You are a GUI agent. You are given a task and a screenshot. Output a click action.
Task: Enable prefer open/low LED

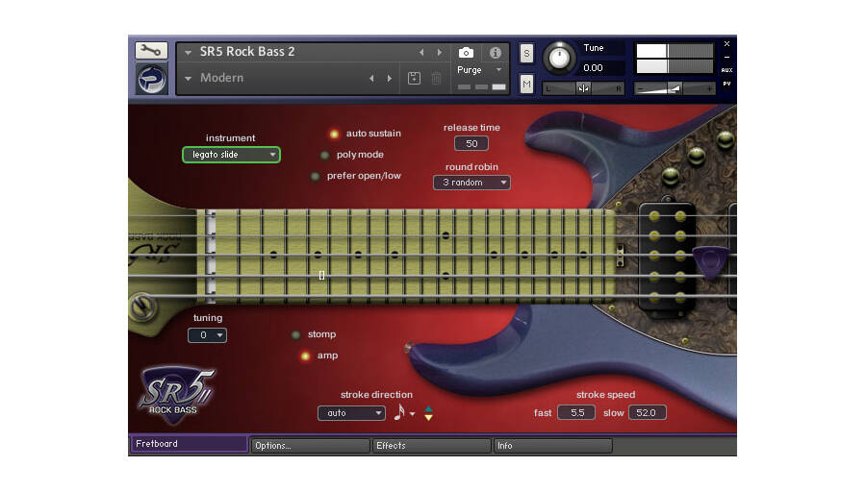(x=315, y=177)
